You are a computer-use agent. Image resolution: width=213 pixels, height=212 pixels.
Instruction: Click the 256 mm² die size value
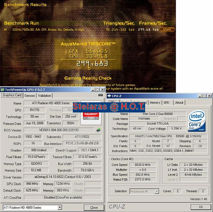click(71, 116)
